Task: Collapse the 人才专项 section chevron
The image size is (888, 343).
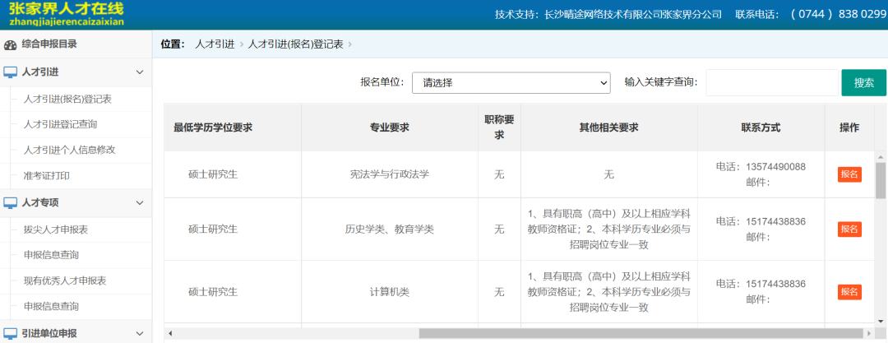Action: tap(140, 203)
